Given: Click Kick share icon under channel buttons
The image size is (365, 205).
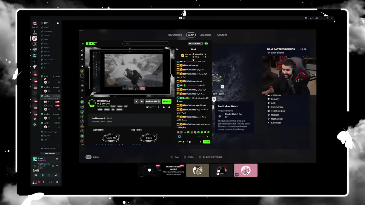Looking at the screenshot, I should [159, 107].
